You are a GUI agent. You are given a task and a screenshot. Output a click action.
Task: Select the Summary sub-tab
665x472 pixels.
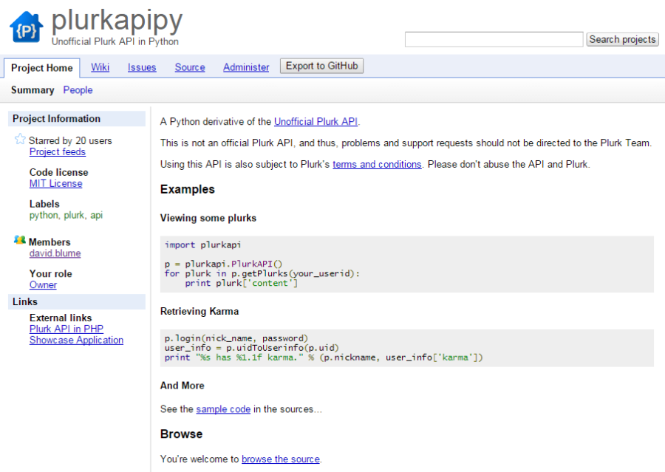click(33, 90)
